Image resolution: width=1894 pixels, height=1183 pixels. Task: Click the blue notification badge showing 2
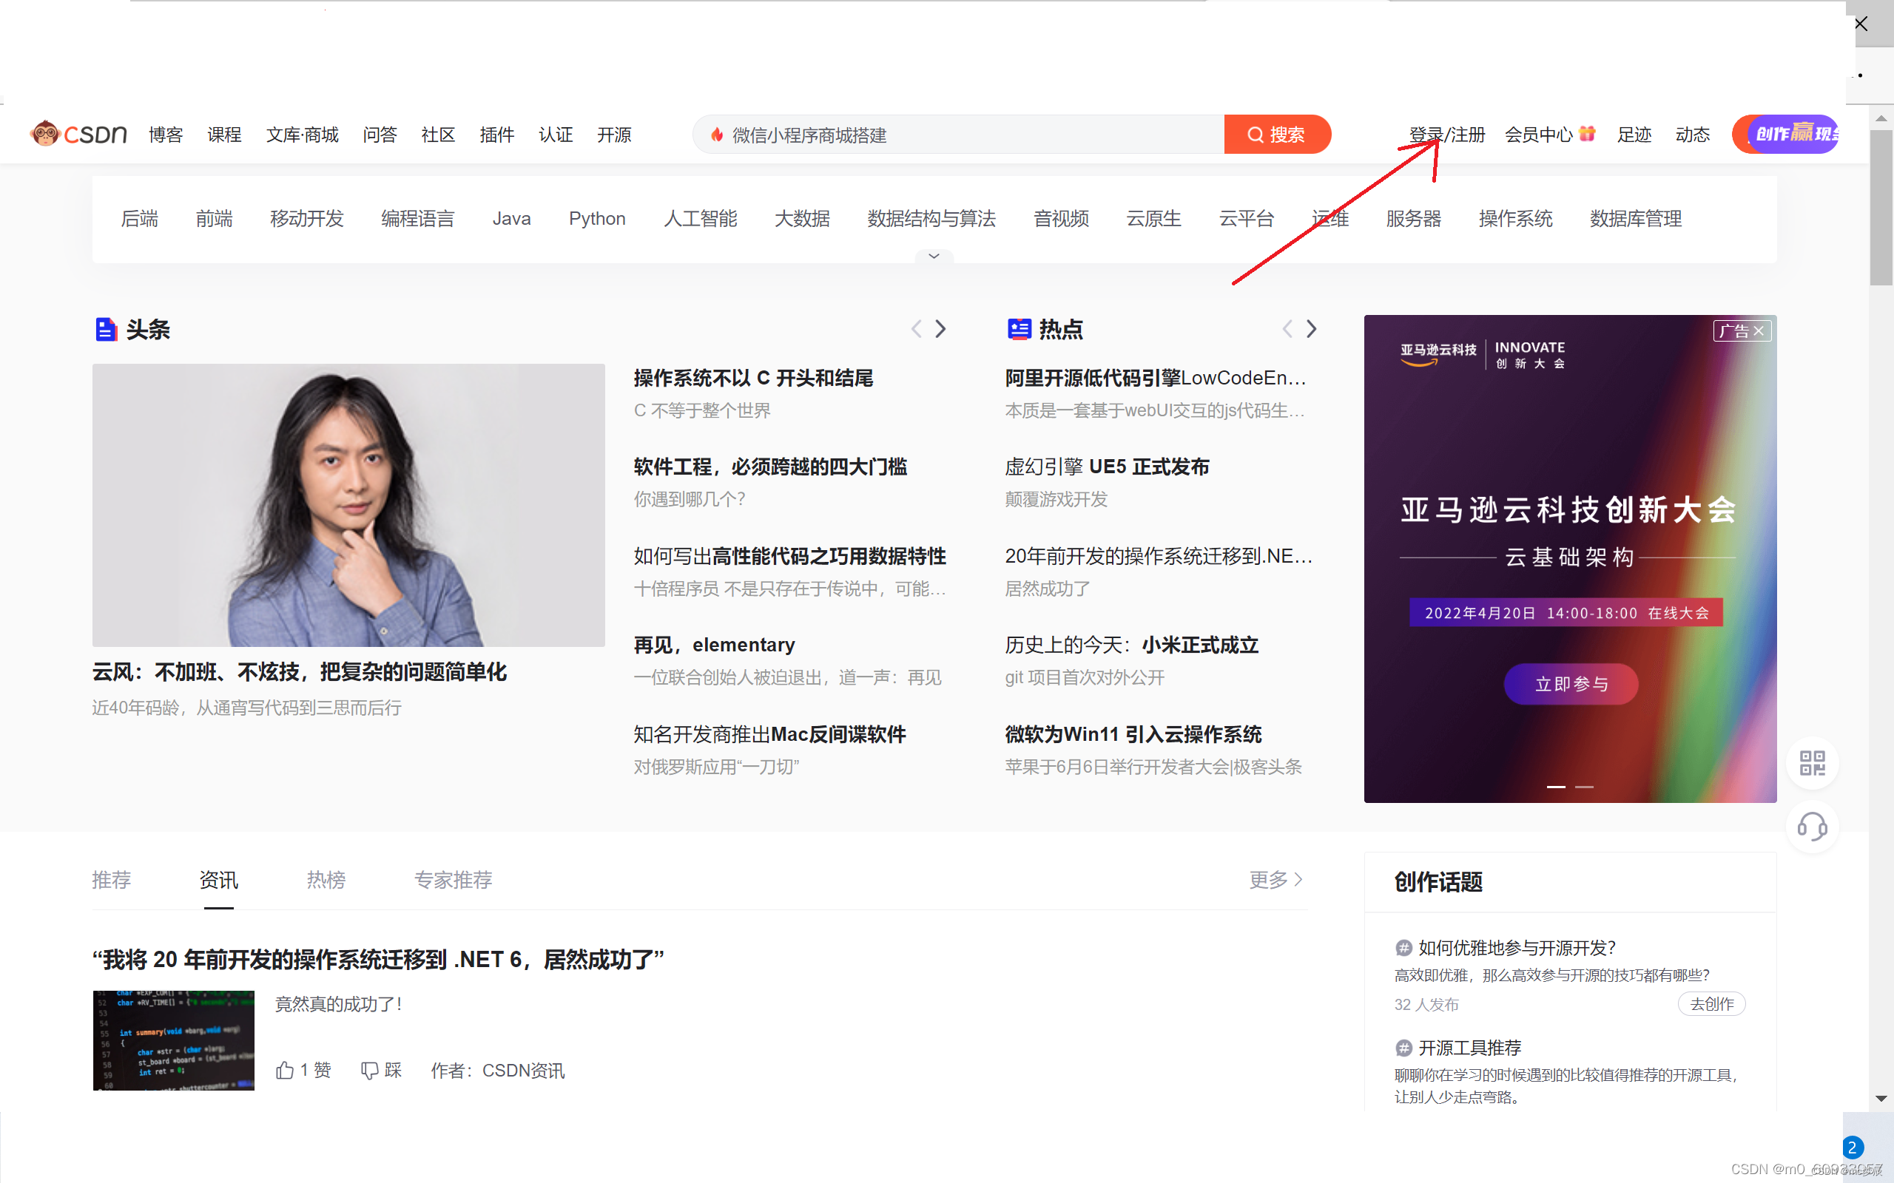1852,1148
